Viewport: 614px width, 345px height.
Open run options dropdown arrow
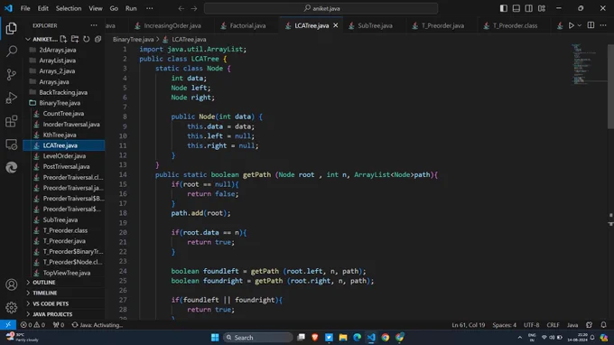click(580, 25)
